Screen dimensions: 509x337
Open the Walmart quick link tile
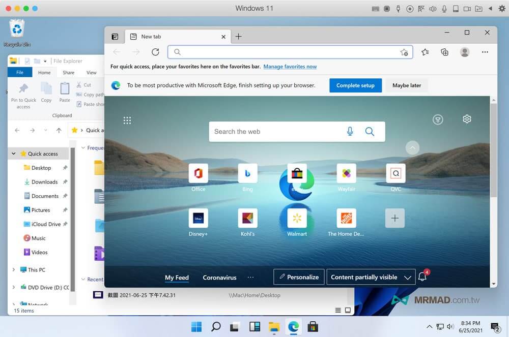[x=297, y=218]
